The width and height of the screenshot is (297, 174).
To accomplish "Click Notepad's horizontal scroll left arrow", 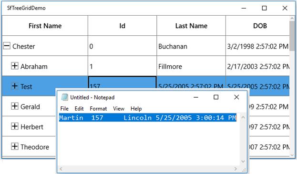I will 61,169.
